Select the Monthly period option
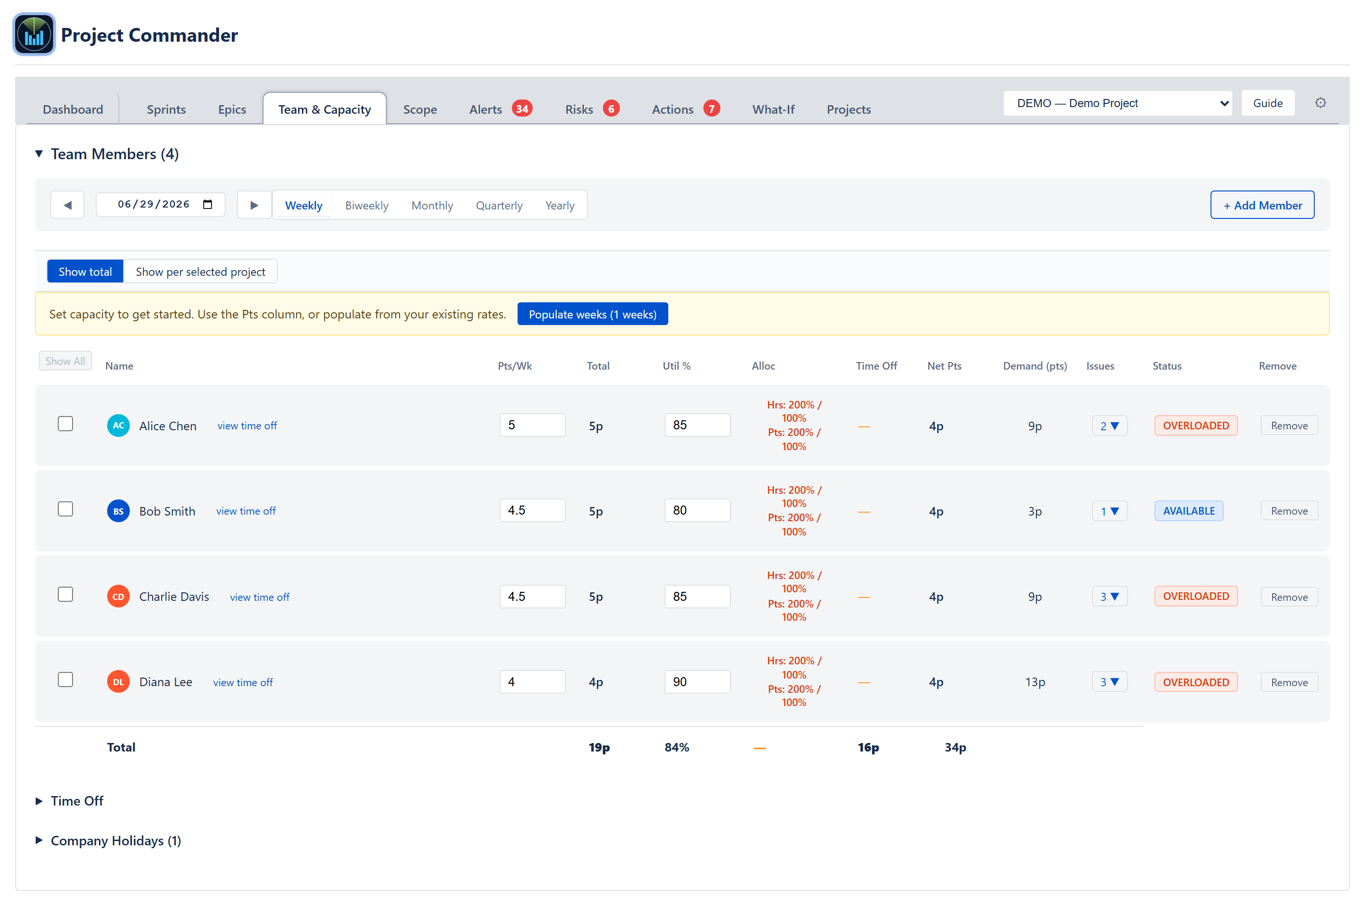Image resolution: width=1365 pixels, height=906 pixels. [432, 205]
